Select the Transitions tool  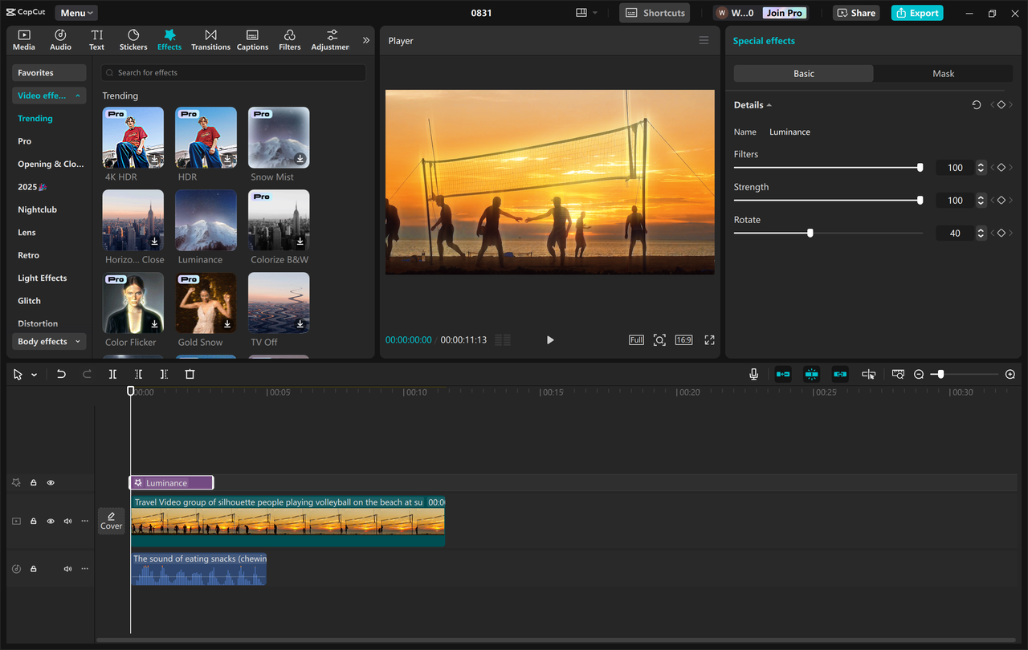(x=210, y=39)
